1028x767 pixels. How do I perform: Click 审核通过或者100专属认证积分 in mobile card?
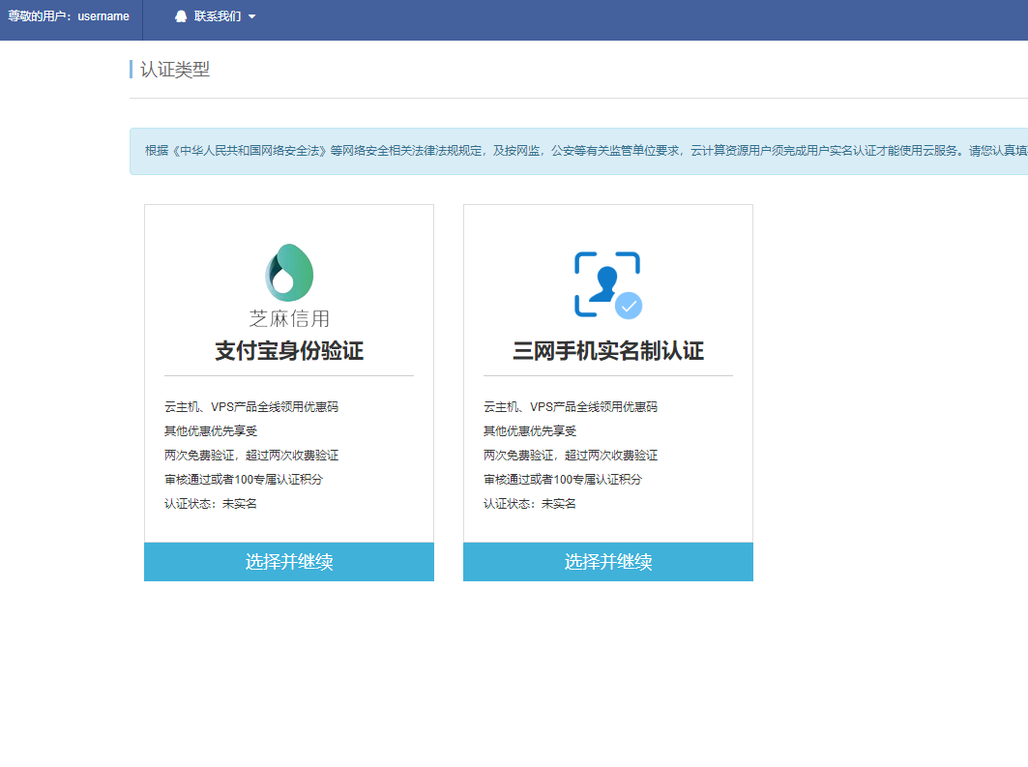(x=563, y=479)
